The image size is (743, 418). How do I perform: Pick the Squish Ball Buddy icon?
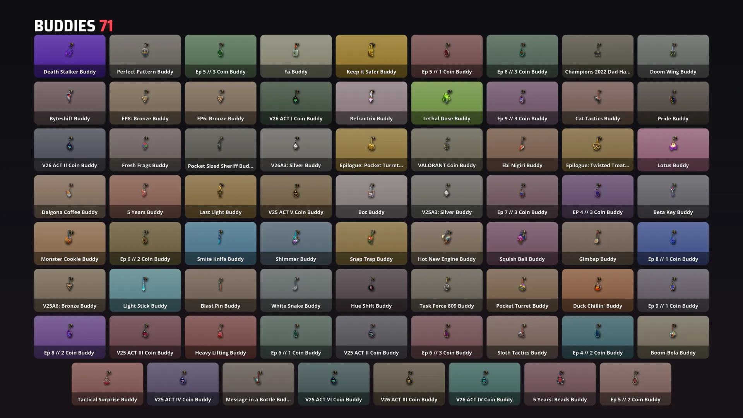click(522, 238)
